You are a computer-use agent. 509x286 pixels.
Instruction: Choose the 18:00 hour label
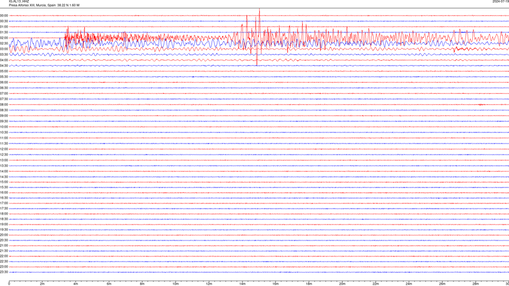point(4,213)
